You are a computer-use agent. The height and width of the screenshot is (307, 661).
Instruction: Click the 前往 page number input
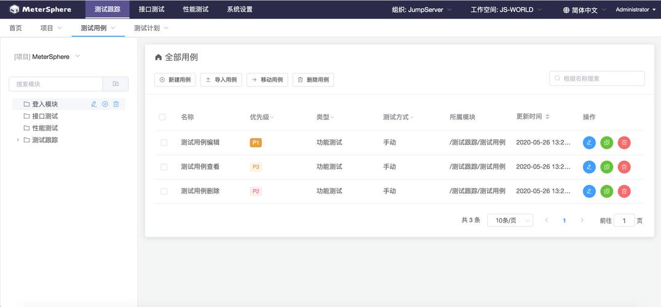click(624, 220)
